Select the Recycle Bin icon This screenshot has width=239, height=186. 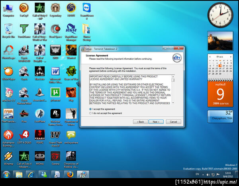point(8,31)
